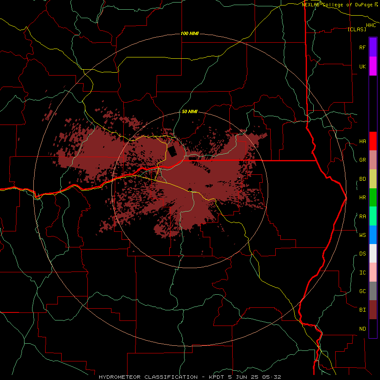
Task: Click the 50 NMI range ring label
Action: [190, 111]
